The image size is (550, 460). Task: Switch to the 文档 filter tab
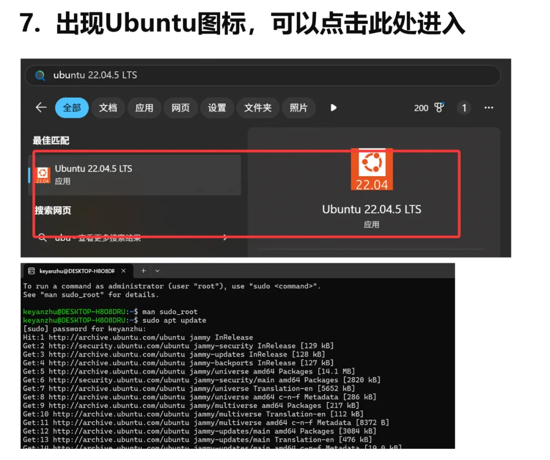pyautogui.click(x=107, y=107)
